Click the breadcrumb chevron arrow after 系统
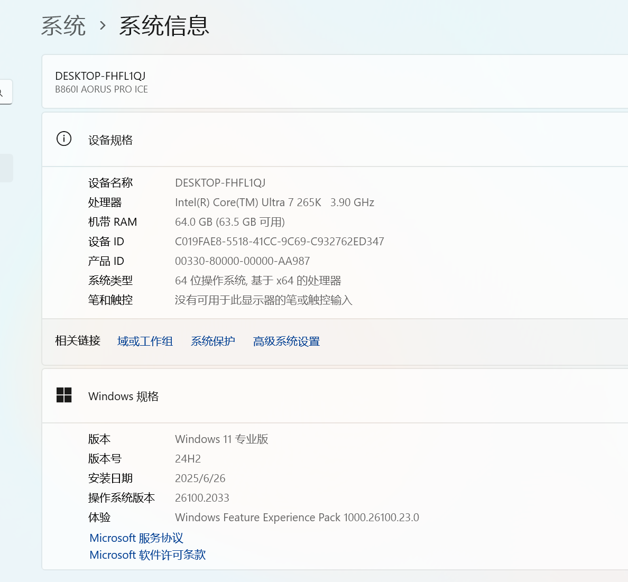 click(x=103, y=25)
